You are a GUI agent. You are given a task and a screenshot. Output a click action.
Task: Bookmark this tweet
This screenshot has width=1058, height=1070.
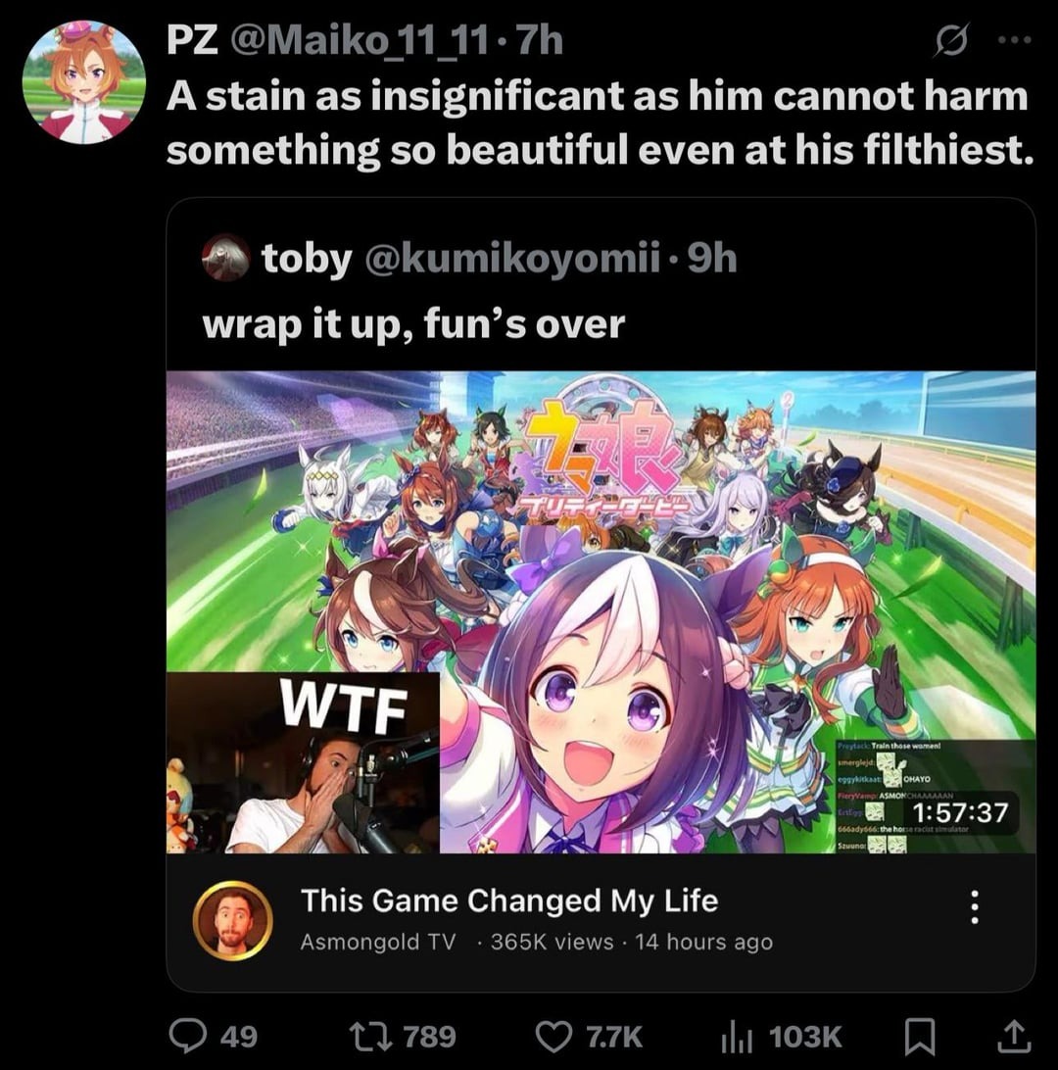(920, 1037)
